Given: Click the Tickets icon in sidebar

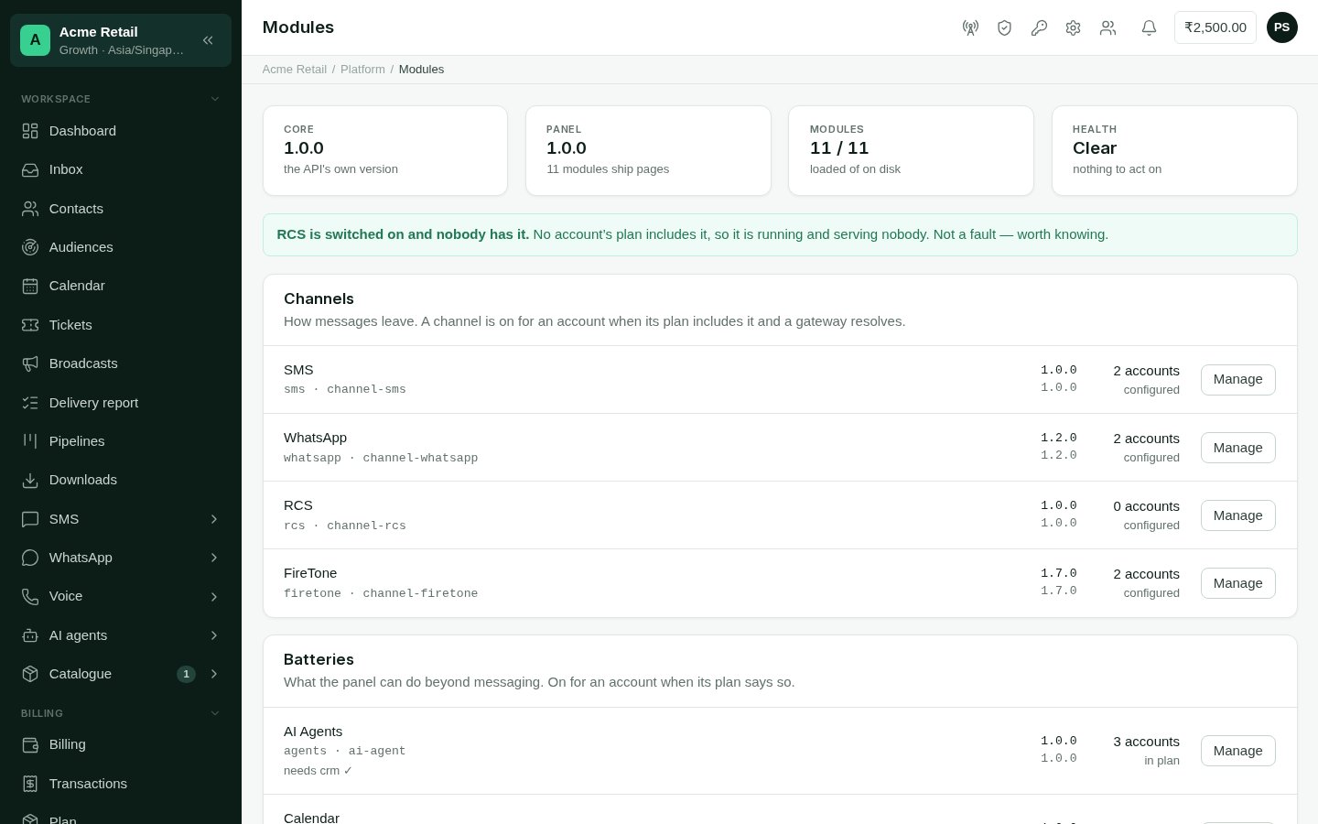Looking at the screenshot, I should tap(30, 325).
